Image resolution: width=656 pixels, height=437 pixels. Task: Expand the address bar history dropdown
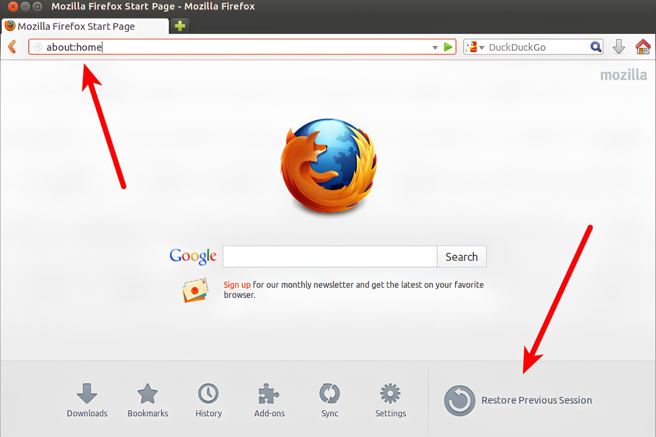click(435, 47)
